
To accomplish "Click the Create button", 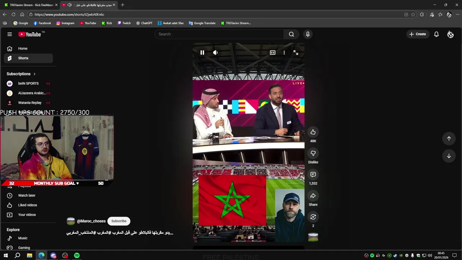I will click(418, 34).
